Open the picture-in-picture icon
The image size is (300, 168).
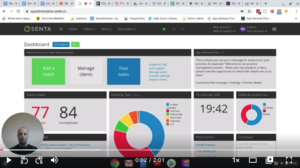[269, 160]
